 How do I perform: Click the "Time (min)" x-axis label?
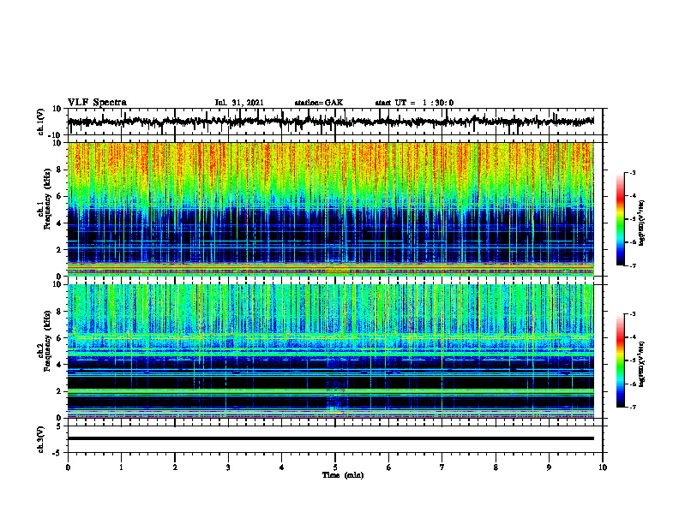pos(343,475)
